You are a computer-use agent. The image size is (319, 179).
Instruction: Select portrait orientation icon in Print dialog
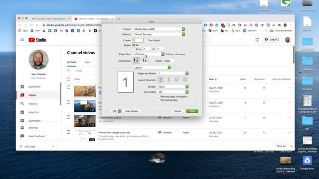[136, 61]
